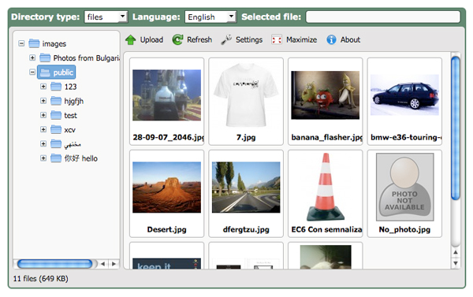473x297 pixels.
Task: Select the public folder name in tree
Action: point(63,72)
